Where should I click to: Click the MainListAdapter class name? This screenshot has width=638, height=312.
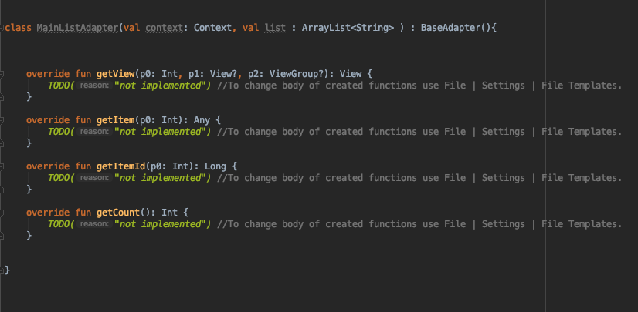[x=77, y=28]
